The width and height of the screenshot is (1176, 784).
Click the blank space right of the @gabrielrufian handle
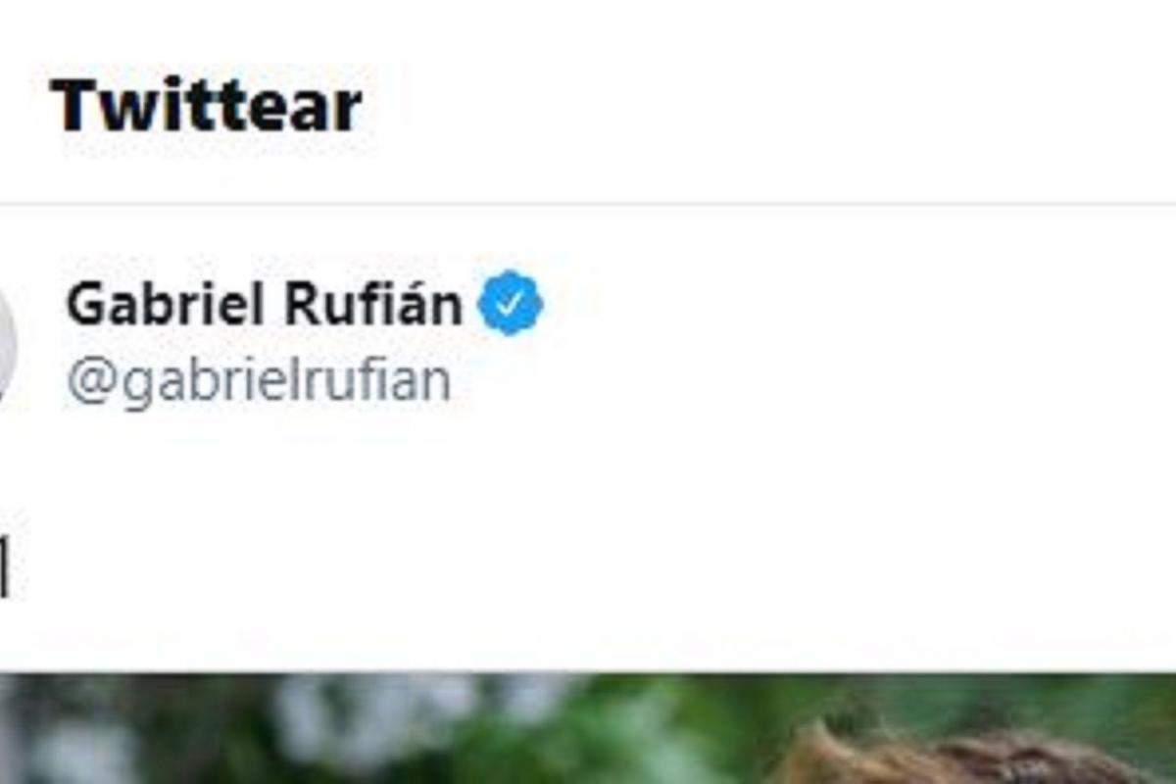click(784, 381)
